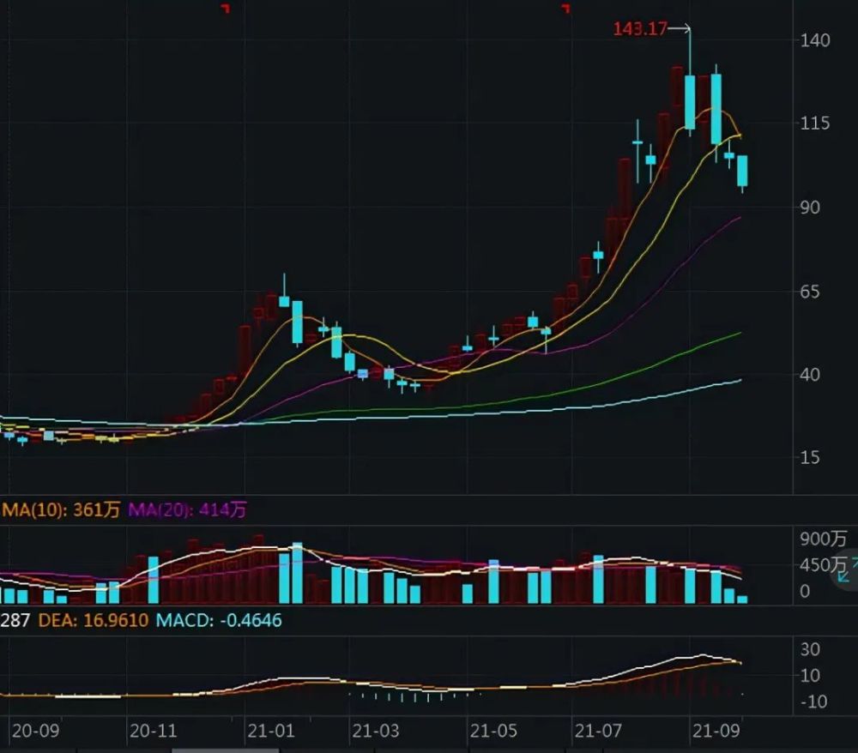
Task: Click the 140 price axis label
Action: click(815, 40)
